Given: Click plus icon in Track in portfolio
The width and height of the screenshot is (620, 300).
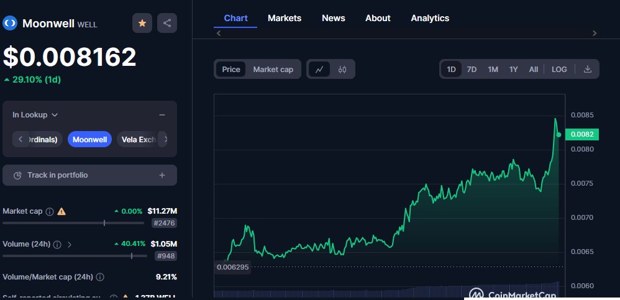Looking at the screenshot, I should click(x=162, y=175).
